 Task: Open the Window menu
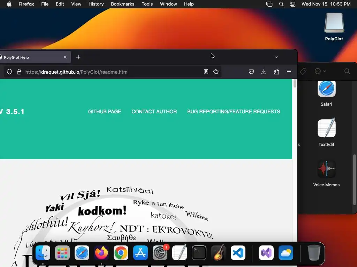pyautogui.click(x=168, y=4)
